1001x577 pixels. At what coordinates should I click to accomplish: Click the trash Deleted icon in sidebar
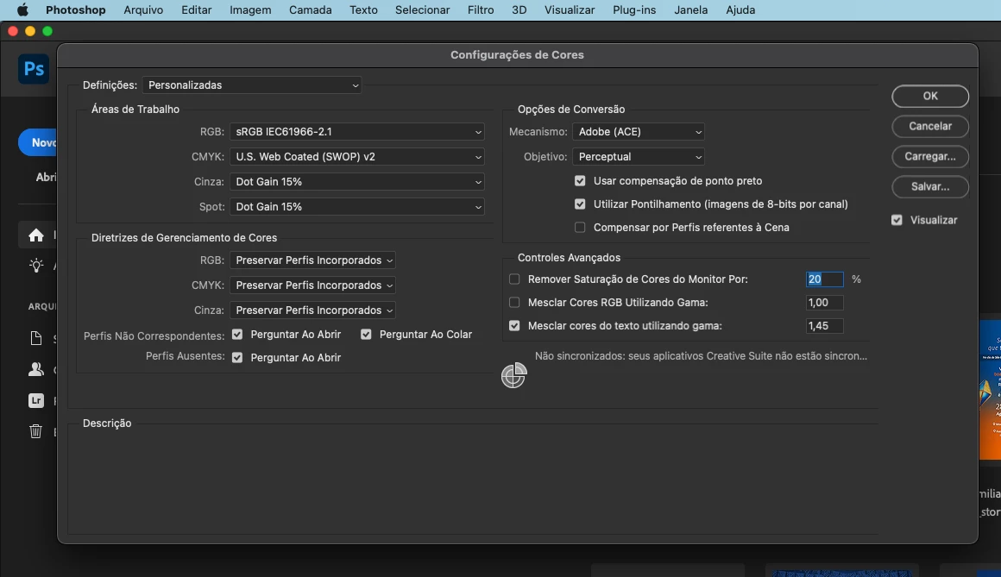tap(35, 431)
